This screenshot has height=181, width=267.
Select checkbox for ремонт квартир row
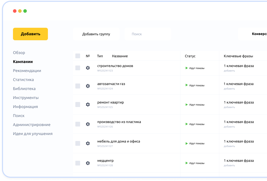pyautogui.click(x=78, y=104)
